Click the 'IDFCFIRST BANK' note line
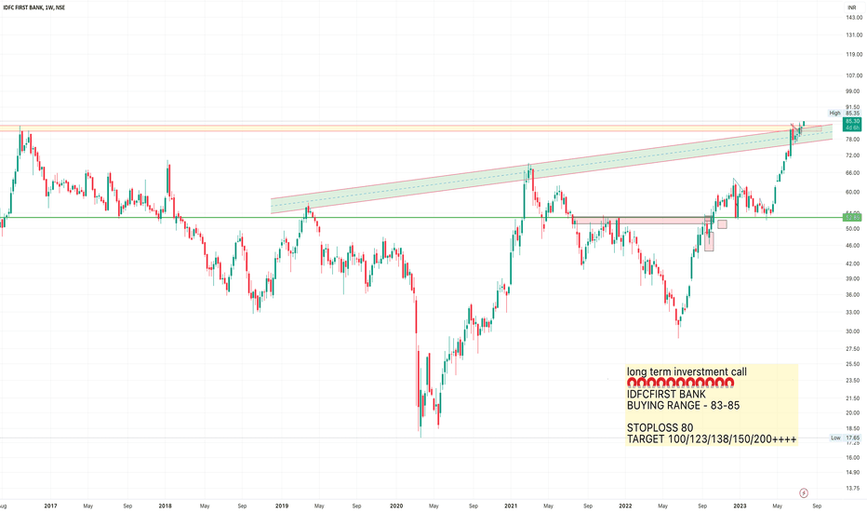The image size is (867, 512). (666, 395)
